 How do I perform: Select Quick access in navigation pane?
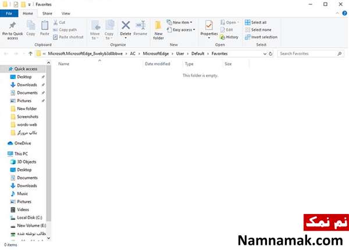click(23, 69)
